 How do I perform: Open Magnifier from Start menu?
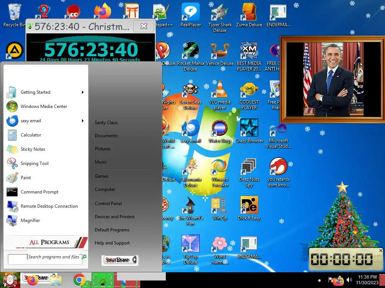pyautogui.click(x=45, y=220)
